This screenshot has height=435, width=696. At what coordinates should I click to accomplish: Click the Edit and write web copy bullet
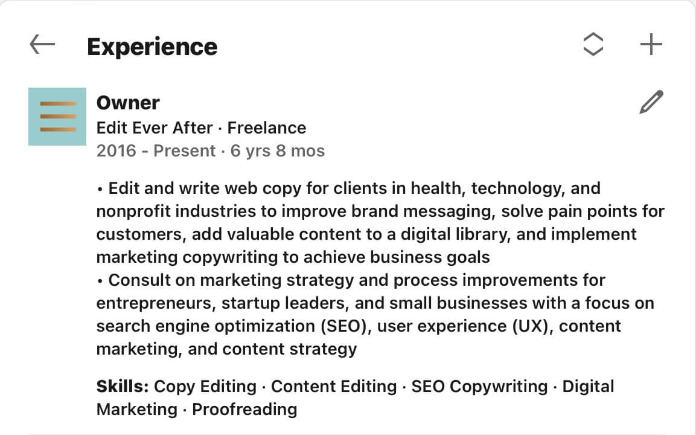[380, 222]
